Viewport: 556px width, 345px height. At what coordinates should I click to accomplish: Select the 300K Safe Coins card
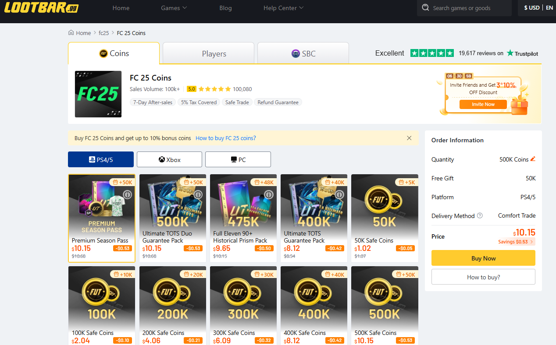tap(243, 306)
